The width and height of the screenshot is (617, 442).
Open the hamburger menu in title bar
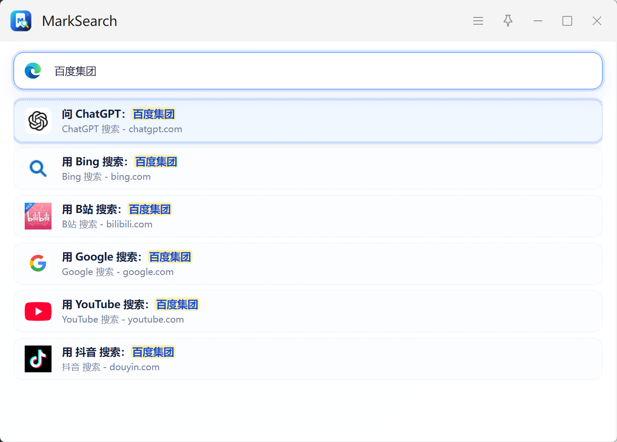point(478,21)
